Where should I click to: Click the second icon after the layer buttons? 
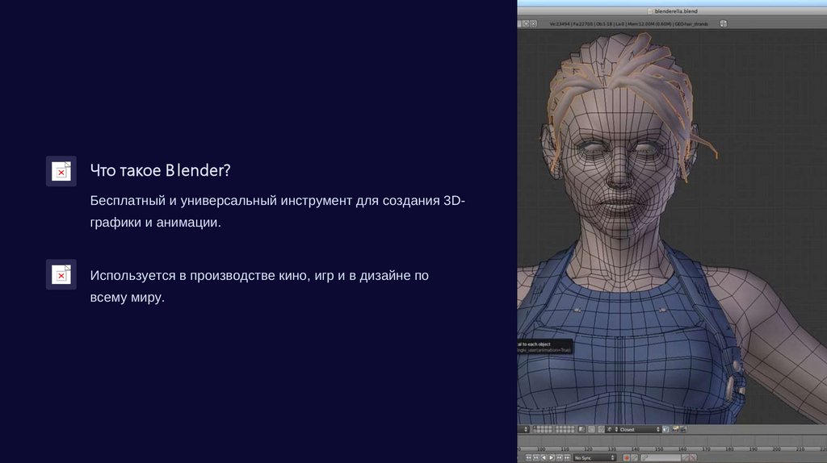[x=591, y=429]
